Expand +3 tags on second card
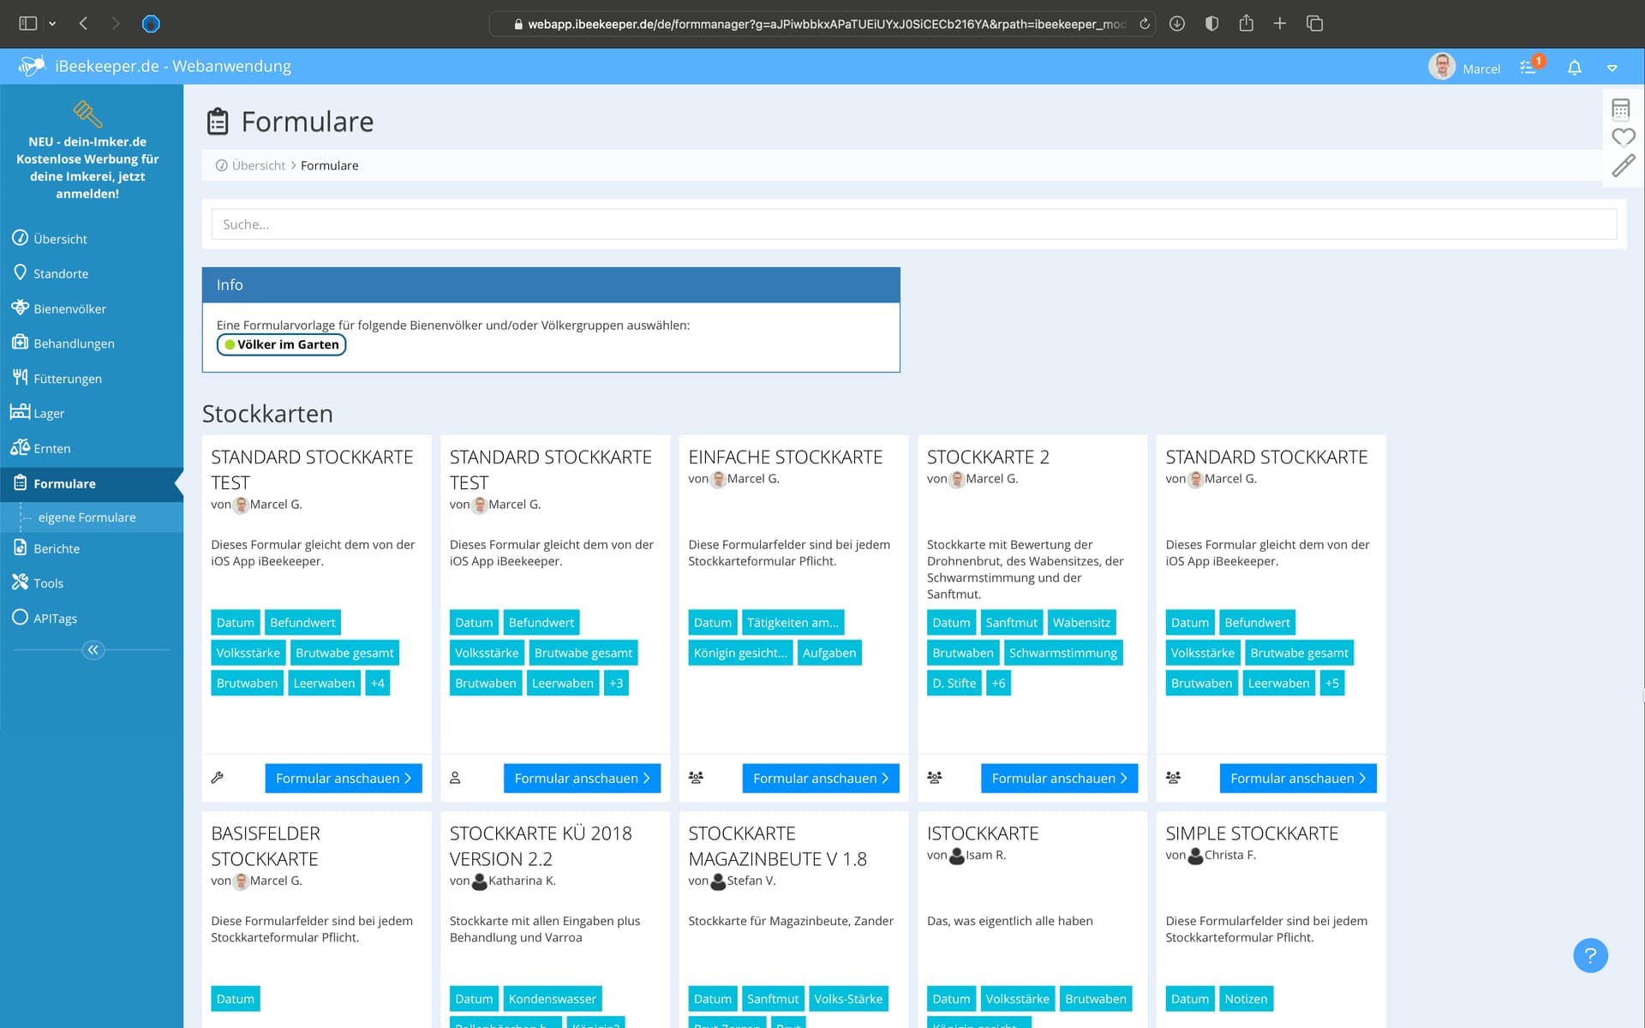1645x1028 pixels. click(616, 683)
